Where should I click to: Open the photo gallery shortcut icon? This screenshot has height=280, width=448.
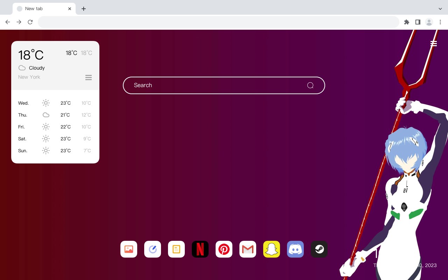pos(129,249)
